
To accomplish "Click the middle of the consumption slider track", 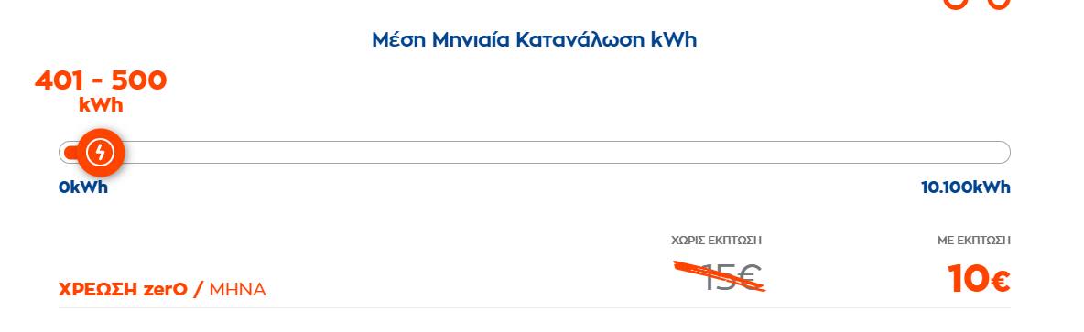I will point(535,153).
